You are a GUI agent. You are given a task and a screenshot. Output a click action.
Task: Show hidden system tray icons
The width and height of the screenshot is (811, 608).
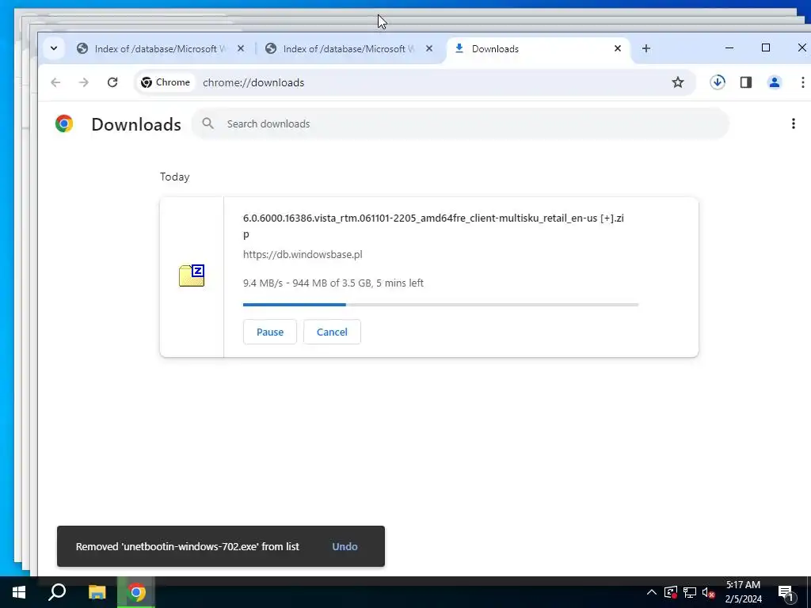(652, 592)
